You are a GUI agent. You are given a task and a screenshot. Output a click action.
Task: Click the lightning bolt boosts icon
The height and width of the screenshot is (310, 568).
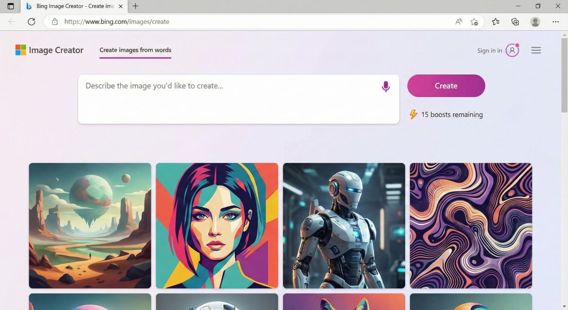click(x=413, y=115)
